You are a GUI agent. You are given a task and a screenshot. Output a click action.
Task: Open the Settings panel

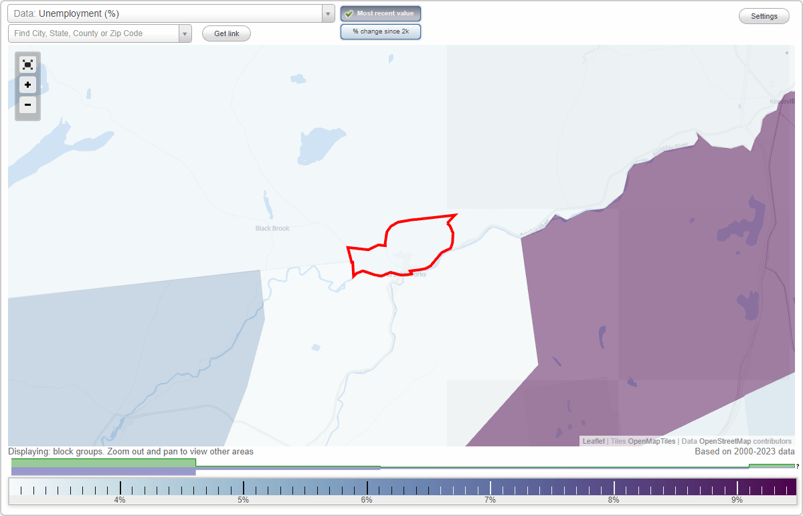(x=764, y=15)
